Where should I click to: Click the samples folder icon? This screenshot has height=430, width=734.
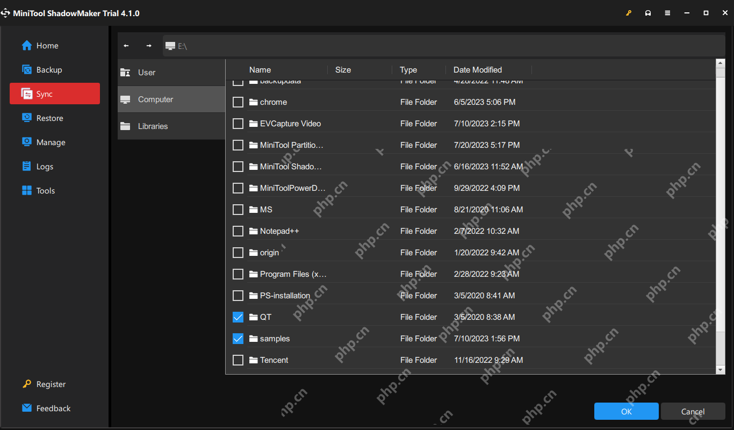(254, 339)
